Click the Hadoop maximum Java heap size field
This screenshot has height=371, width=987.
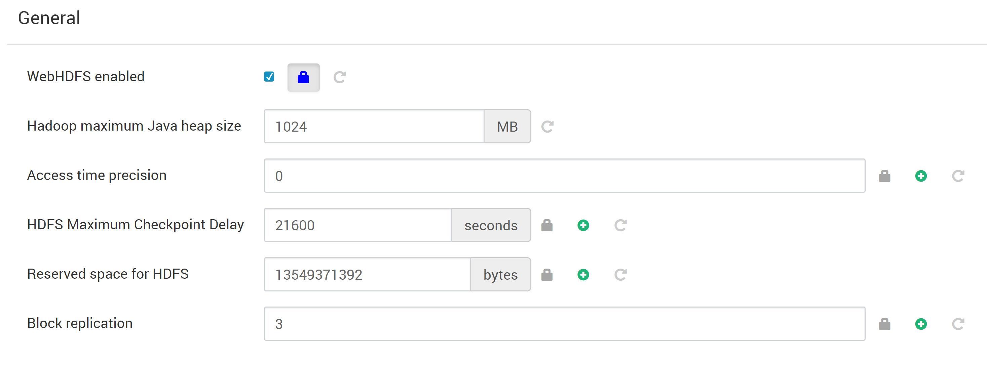pos(374,127)
